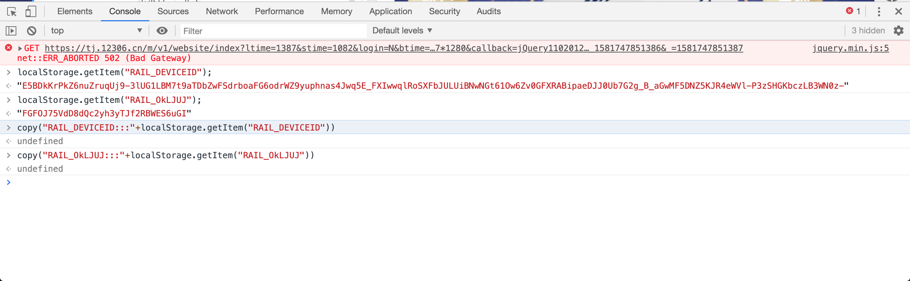Click the Filter input field
Screen dimensions: 910x281
pyautogui.click(x=273, y=31)
